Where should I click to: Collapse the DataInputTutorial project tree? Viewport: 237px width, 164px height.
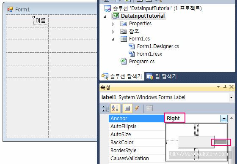[x=105, y=16]
